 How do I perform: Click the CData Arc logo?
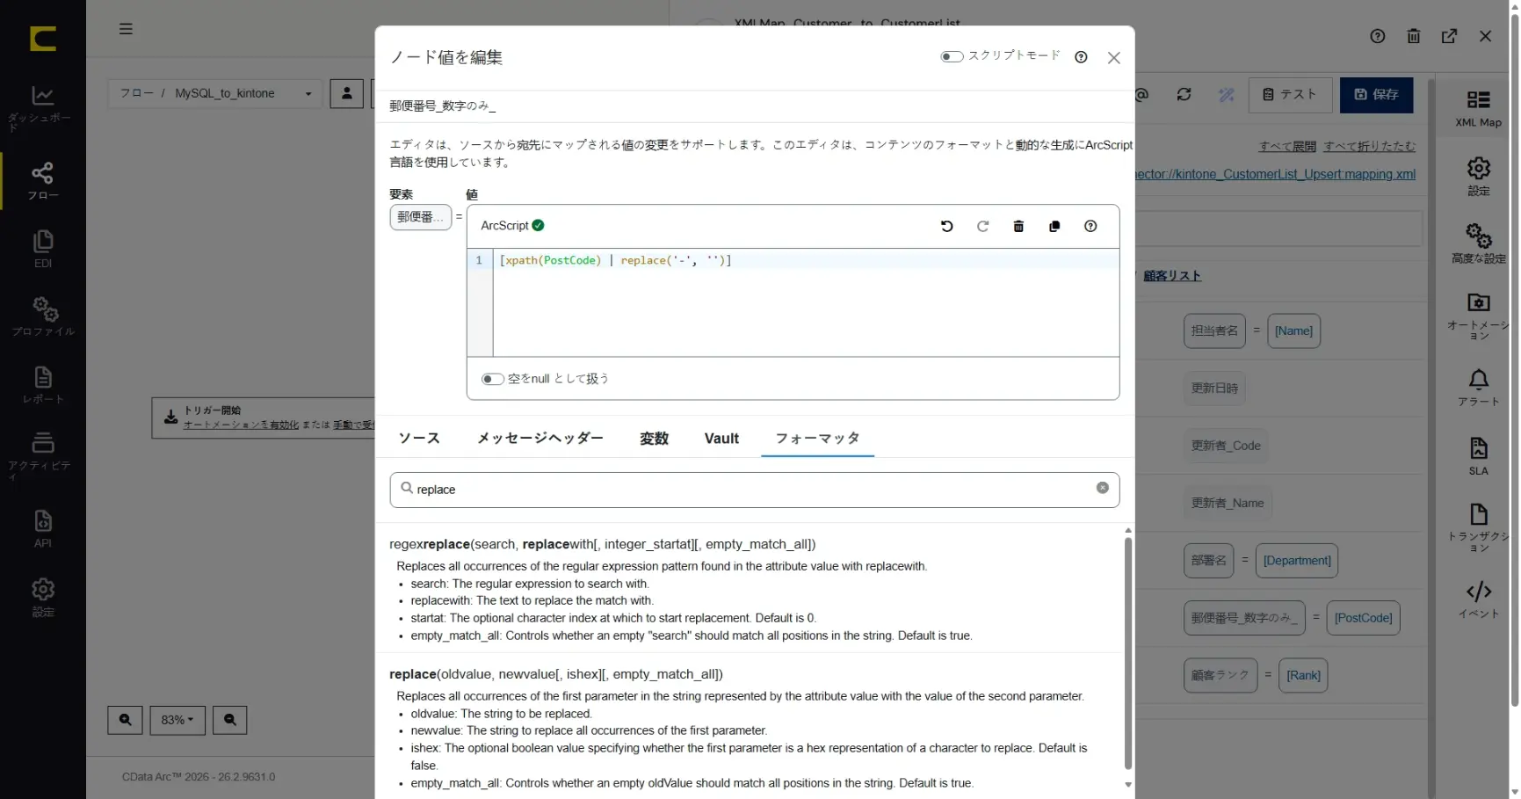42,39
